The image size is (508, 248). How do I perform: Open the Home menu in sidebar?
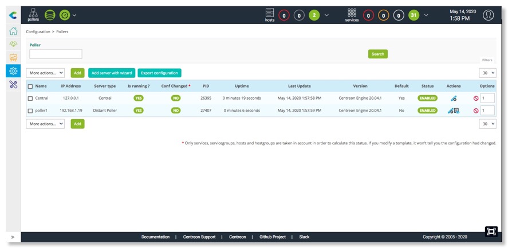pos(13,31)
